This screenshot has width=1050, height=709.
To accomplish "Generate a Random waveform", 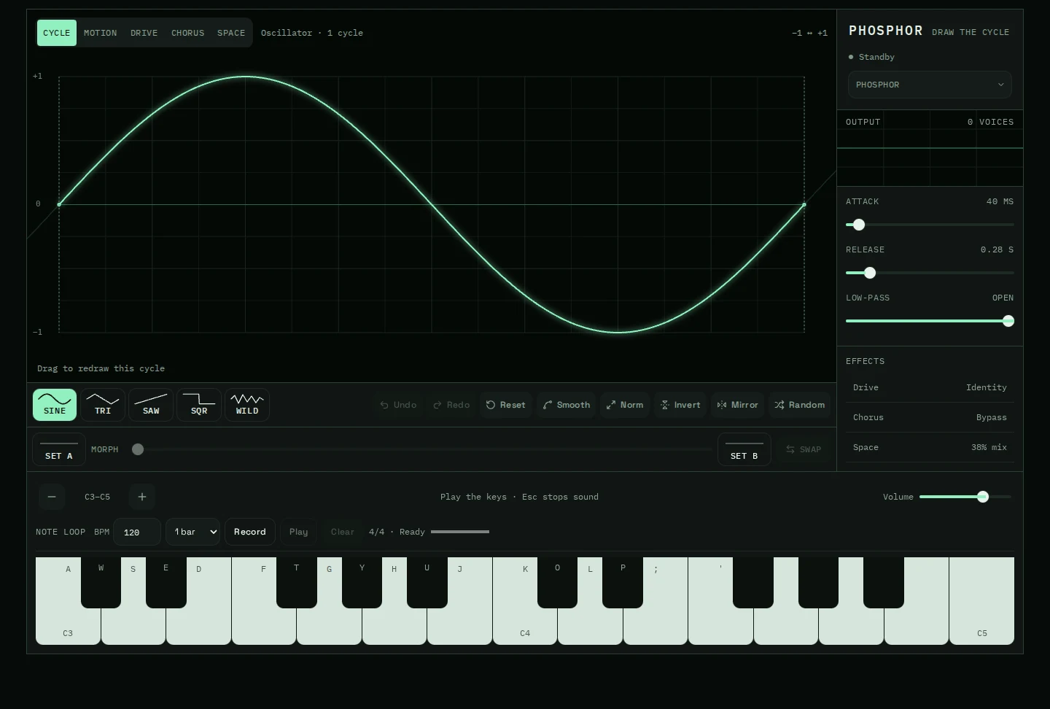I will [800, 405].
